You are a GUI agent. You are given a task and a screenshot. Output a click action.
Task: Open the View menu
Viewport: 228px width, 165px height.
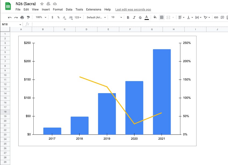pyautogui.click(x=35, y=9)
